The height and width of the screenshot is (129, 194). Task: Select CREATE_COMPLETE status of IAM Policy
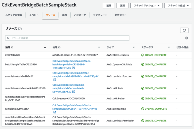(x=156, y=99)
